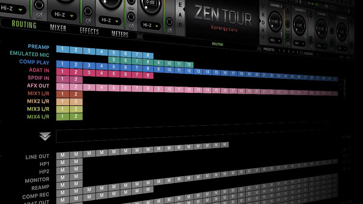Open the Hi-Z dropdown next to REAR label
This screenshot has width=363, height=204.
[151, 25]
